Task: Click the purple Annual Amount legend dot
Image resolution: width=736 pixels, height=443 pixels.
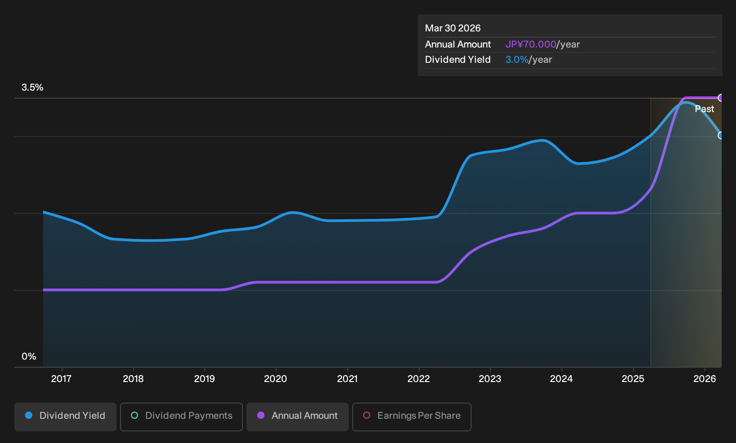Action: pos(261,415)
